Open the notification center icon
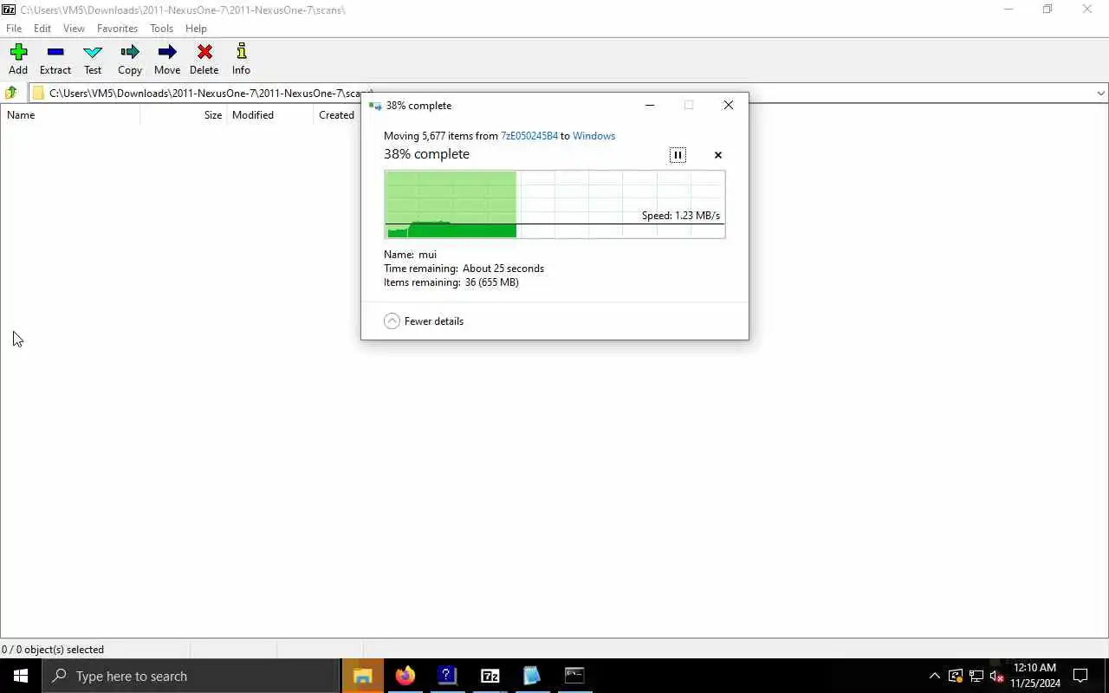Screen dimensions: 1109x693 pyautogui.click(x=1080, y=676)
